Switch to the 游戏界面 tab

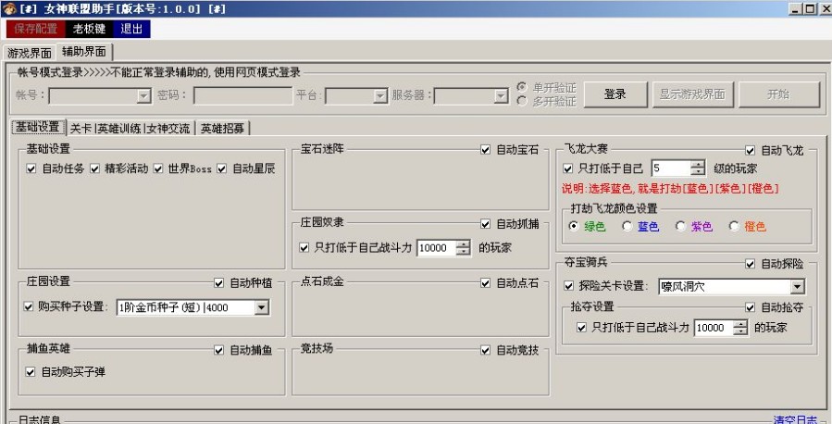click(29, 53)
